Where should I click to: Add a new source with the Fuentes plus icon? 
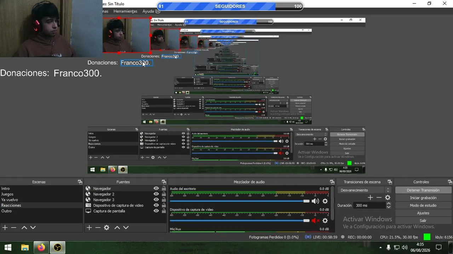click(x=89, y=228)
